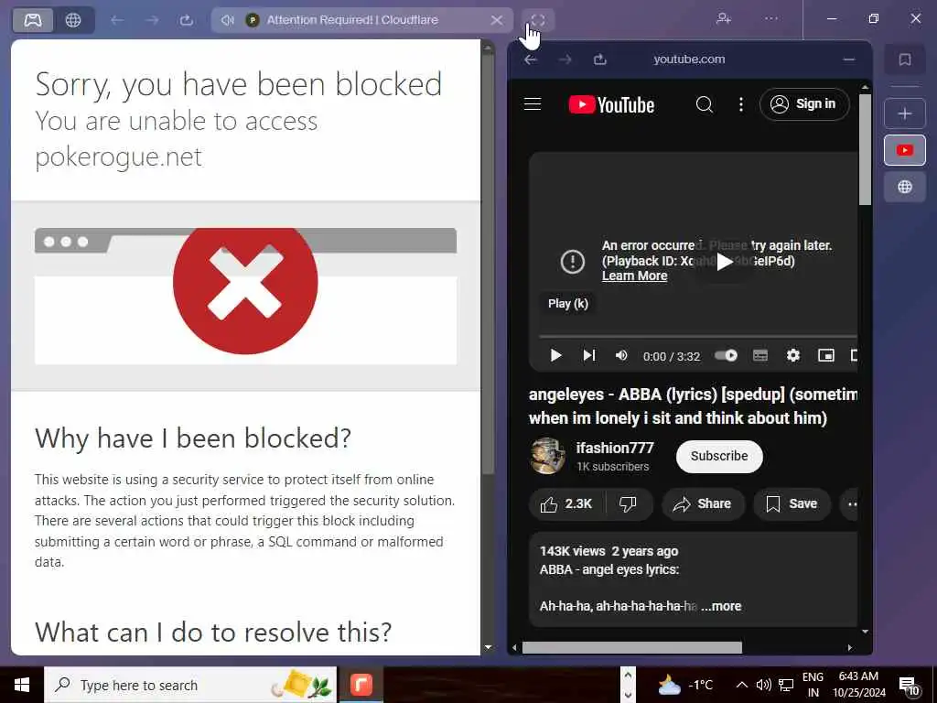This screenshot has height=703, width=937.
Task: Open the notification center
Action: [909, 685]
